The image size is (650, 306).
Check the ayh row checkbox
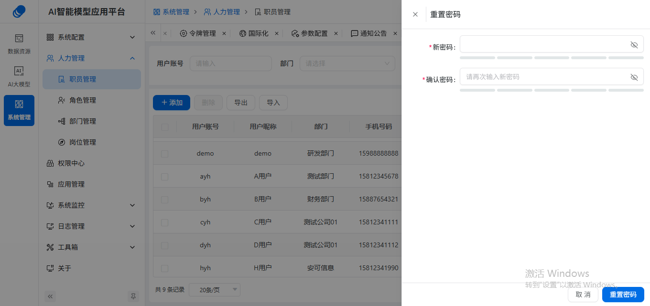pyautogui.click(x=165, y=177)
